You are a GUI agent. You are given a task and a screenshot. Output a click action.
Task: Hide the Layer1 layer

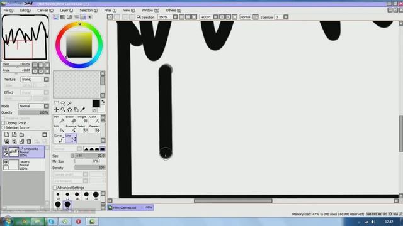pos(6,162)
